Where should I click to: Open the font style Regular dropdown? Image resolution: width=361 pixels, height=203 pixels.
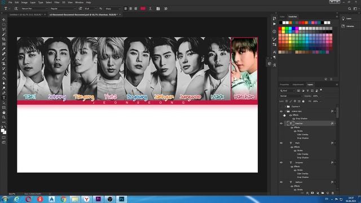pos(63,8)
